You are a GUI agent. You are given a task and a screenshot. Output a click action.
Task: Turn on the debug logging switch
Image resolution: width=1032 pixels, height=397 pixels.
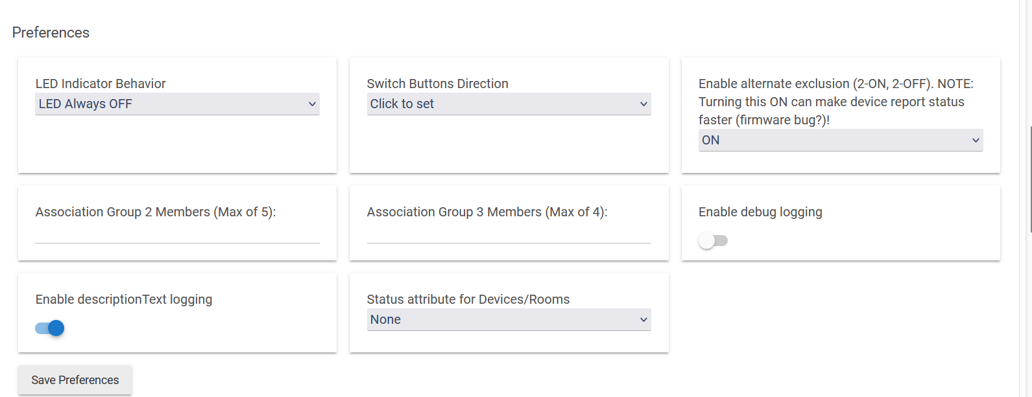(x=713, y=241)
